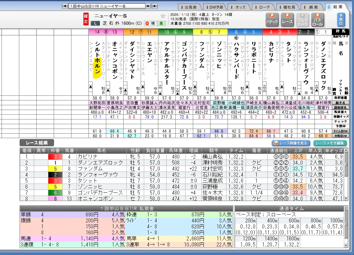Click the red 枠番 3 cell for カピリナ

point(55,157)
